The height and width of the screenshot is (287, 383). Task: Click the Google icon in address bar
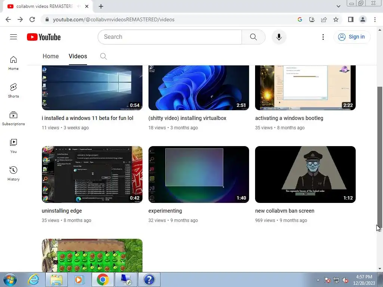[300, 19]
